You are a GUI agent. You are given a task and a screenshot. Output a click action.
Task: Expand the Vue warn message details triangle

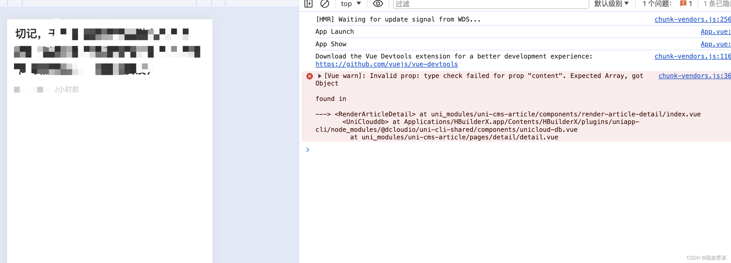coord(319,76)
